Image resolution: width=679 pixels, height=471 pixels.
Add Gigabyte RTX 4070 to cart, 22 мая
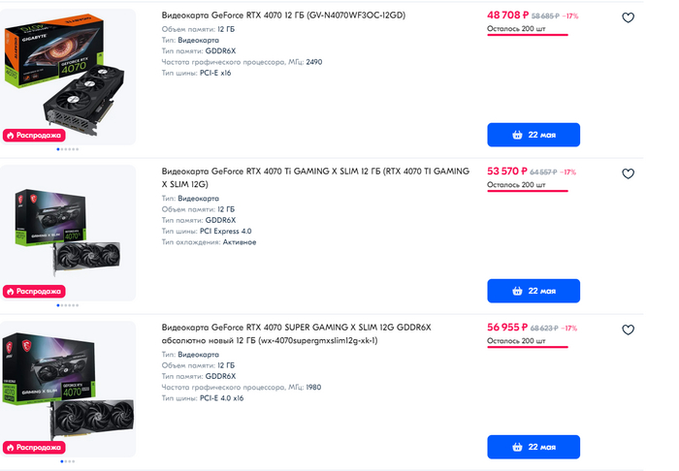tap(533, 135)
